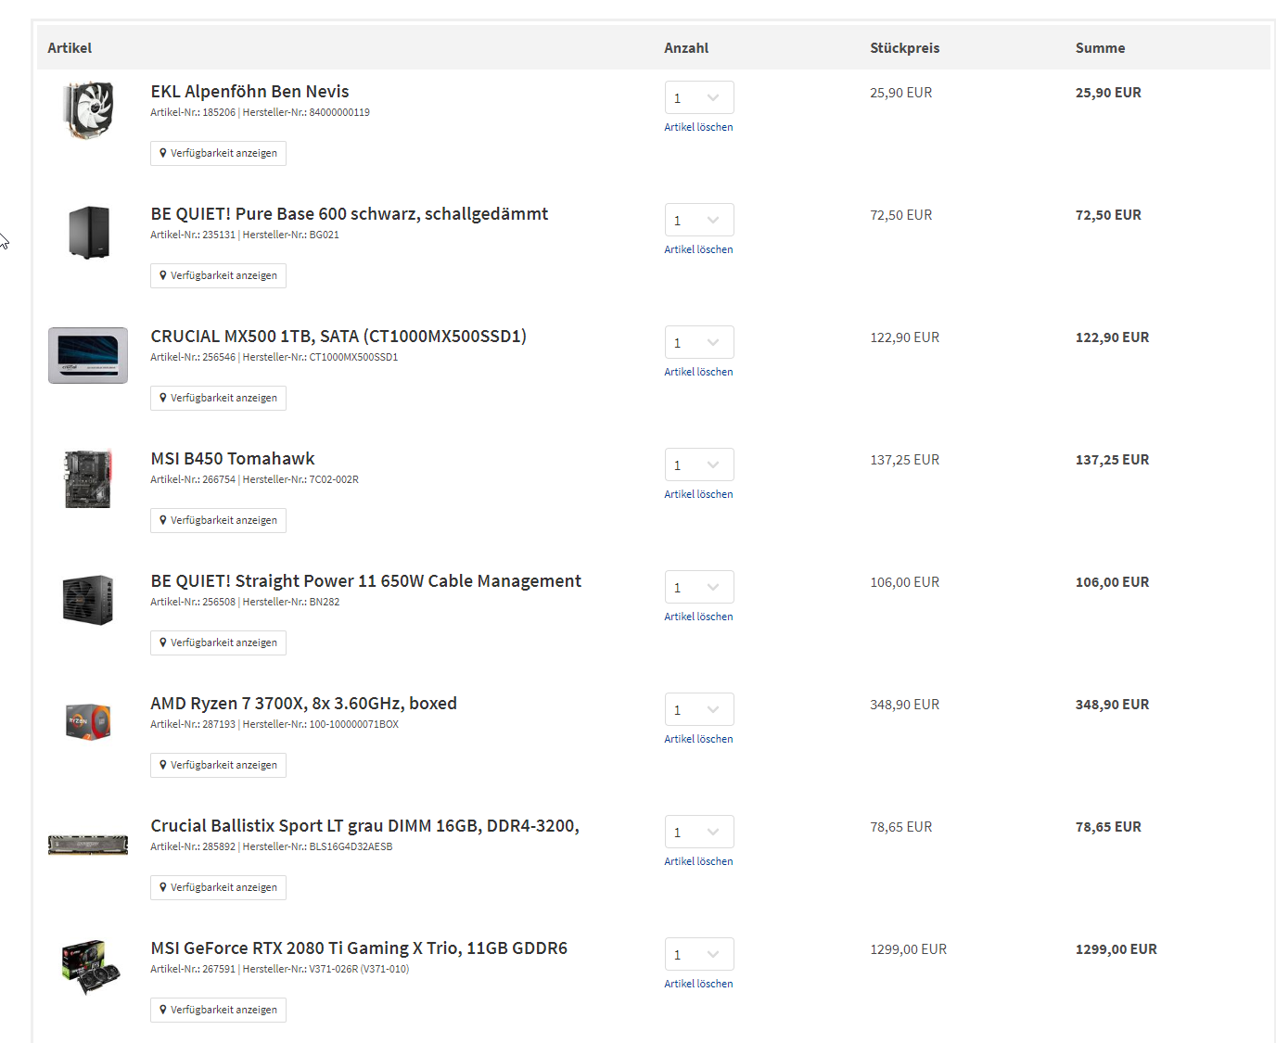Remove MSI B450 Tomahawk via Artikel löschen
The height and width of the screenshot is (1043, 1276).
click(698, 494)
